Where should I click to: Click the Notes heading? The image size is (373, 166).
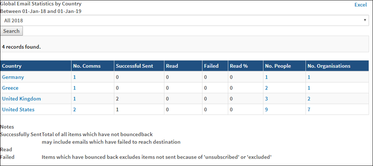(x=7, y=127)
